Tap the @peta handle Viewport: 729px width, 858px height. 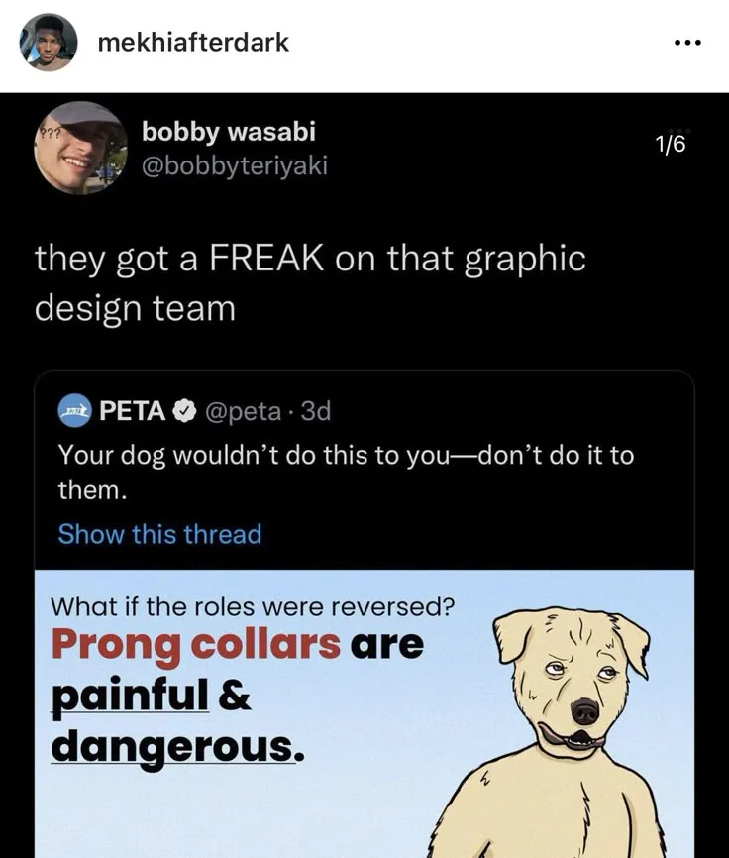click(243, 410)
